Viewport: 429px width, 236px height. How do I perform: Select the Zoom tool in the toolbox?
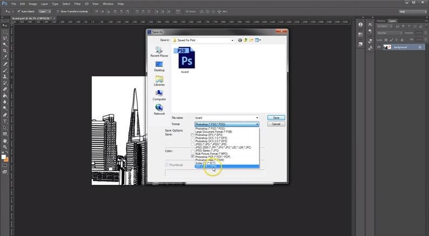coord(5,147)
